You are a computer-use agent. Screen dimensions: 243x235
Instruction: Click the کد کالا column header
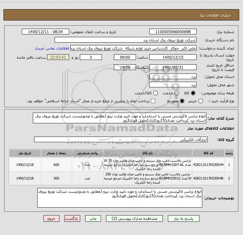click(208, 153)
